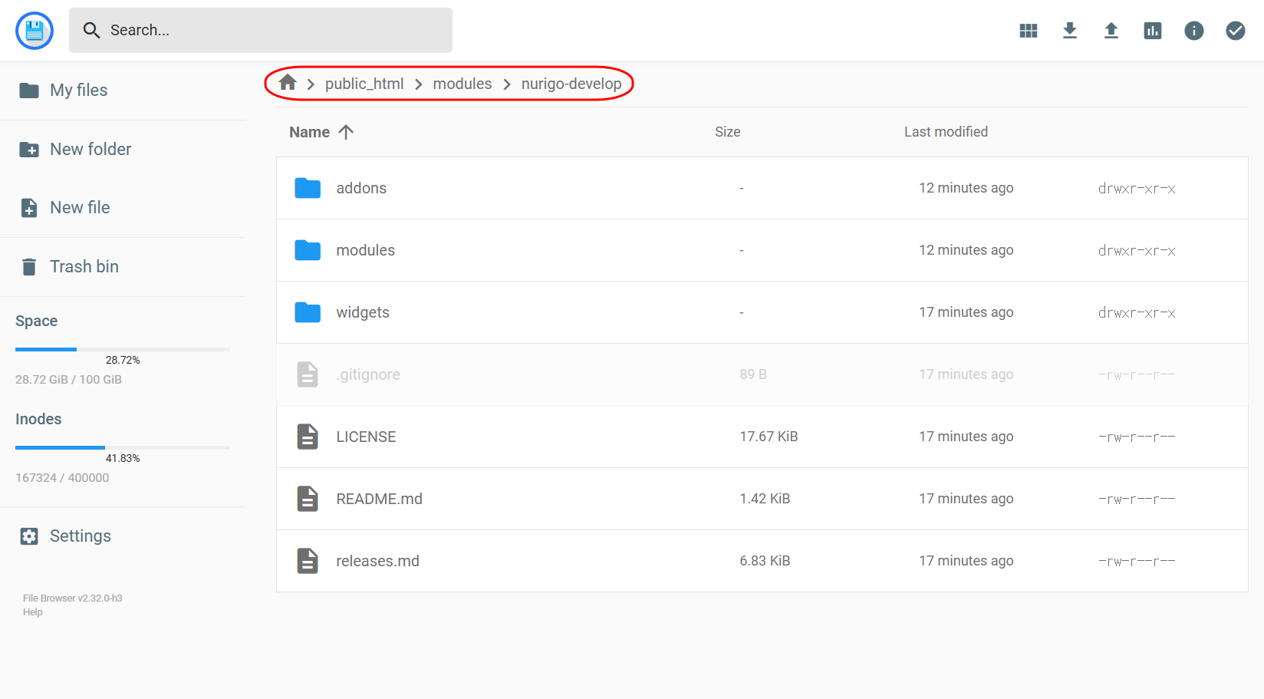Viewport: 1264px width, 699px height.
Task: Switch view with the grid view icon
Action: pyautogui.click(x=1029, y=31)
